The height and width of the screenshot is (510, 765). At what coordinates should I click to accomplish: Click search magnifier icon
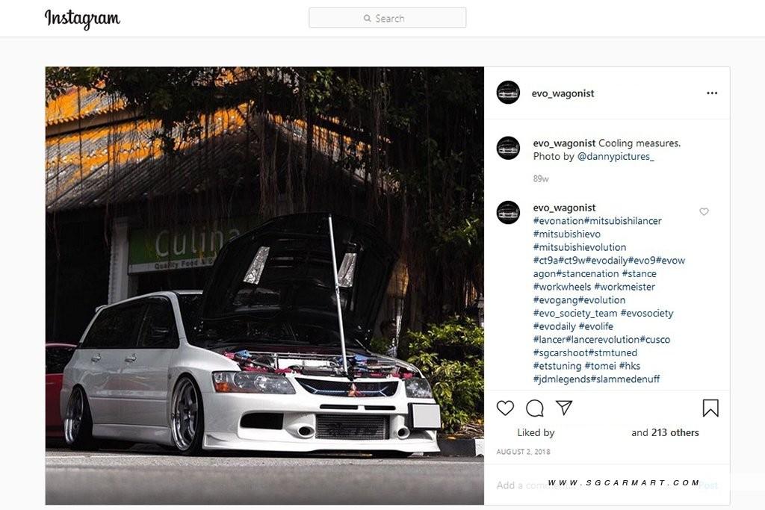pos(367,19)
